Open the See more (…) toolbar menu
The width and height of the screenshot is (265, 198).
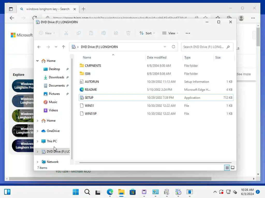(x=188, y=33)
